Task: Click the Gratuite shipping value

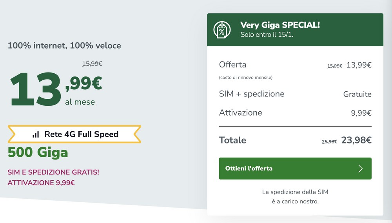Action: tap(357, 94)
